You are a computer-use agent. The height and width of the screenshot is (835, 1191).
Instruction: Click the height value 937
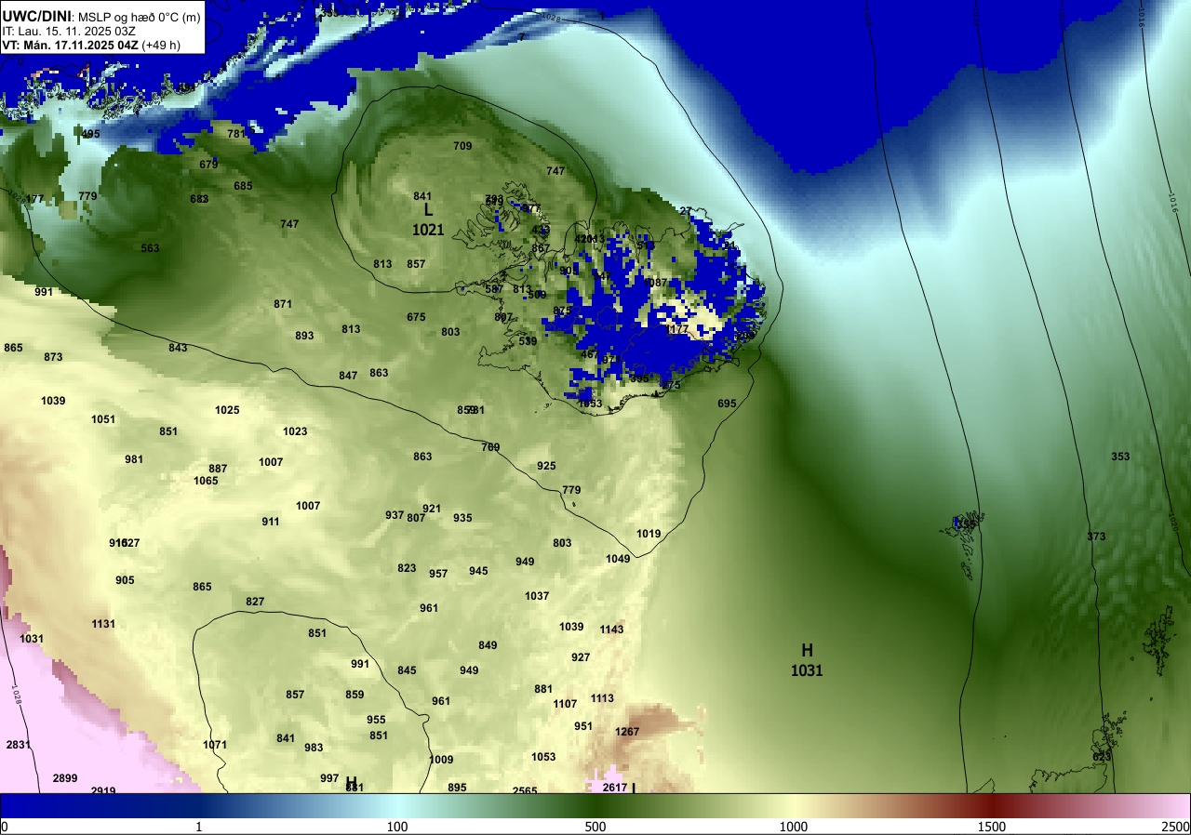pos(395,515)
